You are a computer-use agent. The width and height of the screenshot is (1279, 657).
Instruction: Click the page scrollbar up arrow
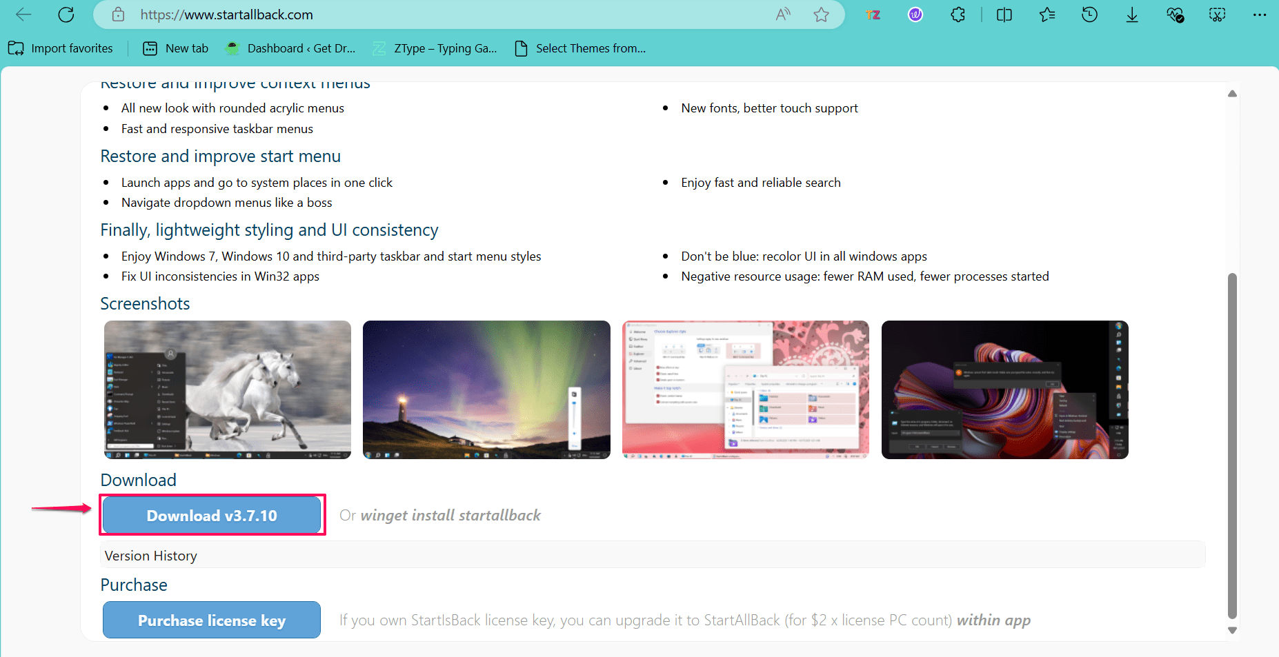click(1232, 94)
